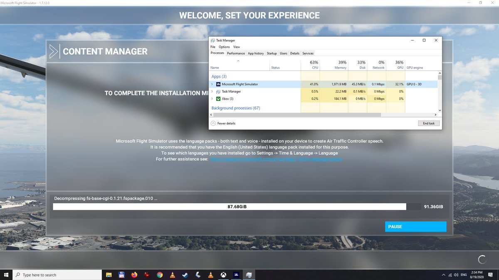499x280 pixels.
Task: Expand the Microsoft Flight Simulator process row
Action: coord(212,84)
